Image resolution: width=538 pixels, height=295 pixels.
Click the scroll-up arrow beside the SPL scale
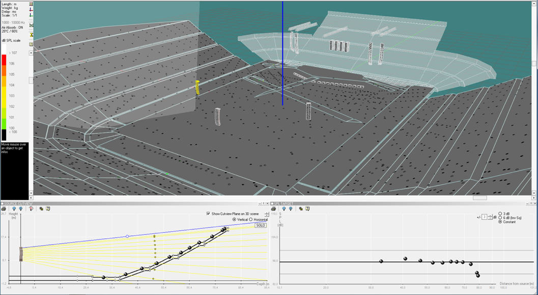(31, 53)
